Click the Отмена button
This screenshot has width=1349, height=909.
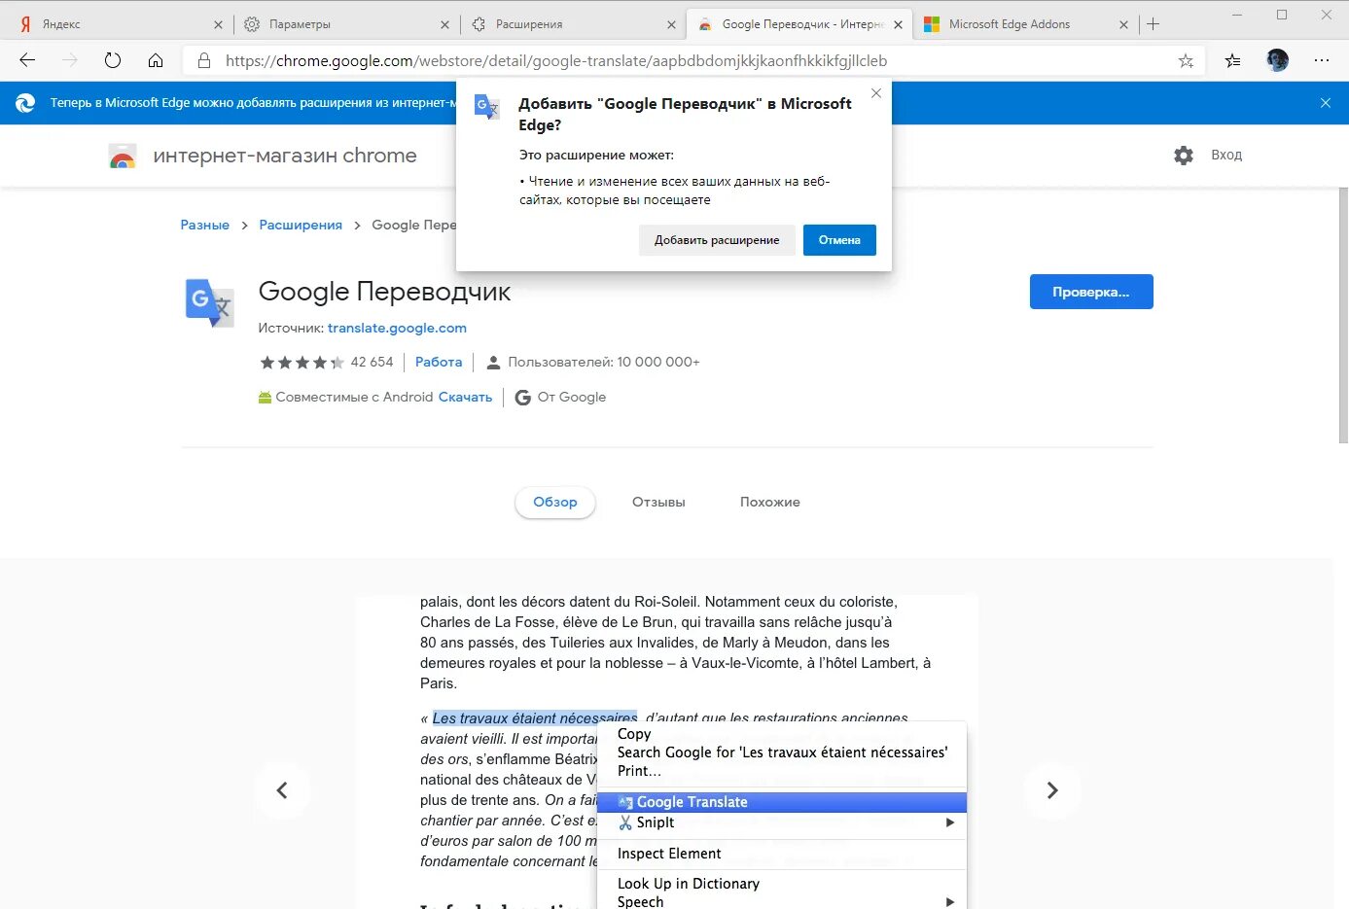tap(839, 240)
